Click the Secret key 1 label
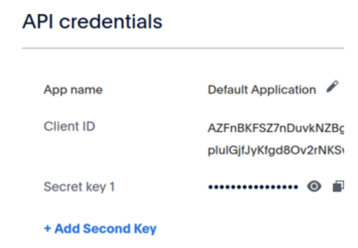The image size is (358, 248). click(79, 187)
